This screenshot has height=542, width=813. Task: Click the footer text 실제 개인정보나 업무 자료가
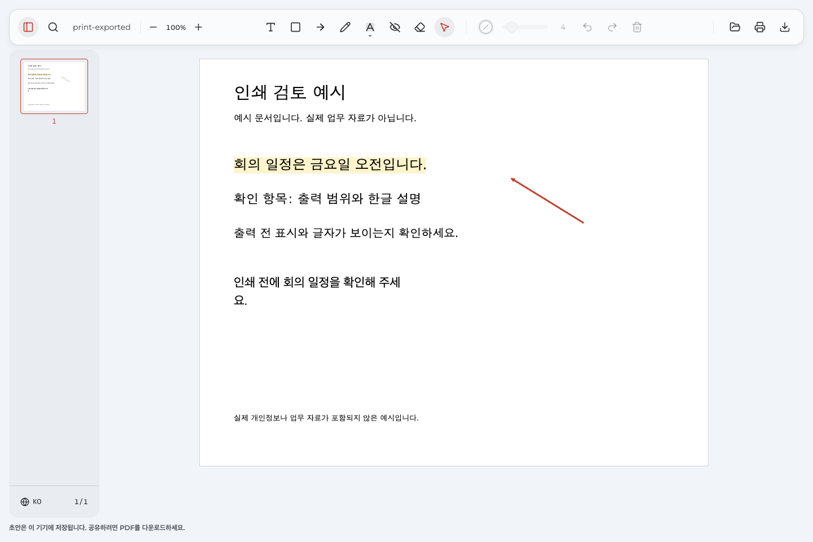[281, 418]
